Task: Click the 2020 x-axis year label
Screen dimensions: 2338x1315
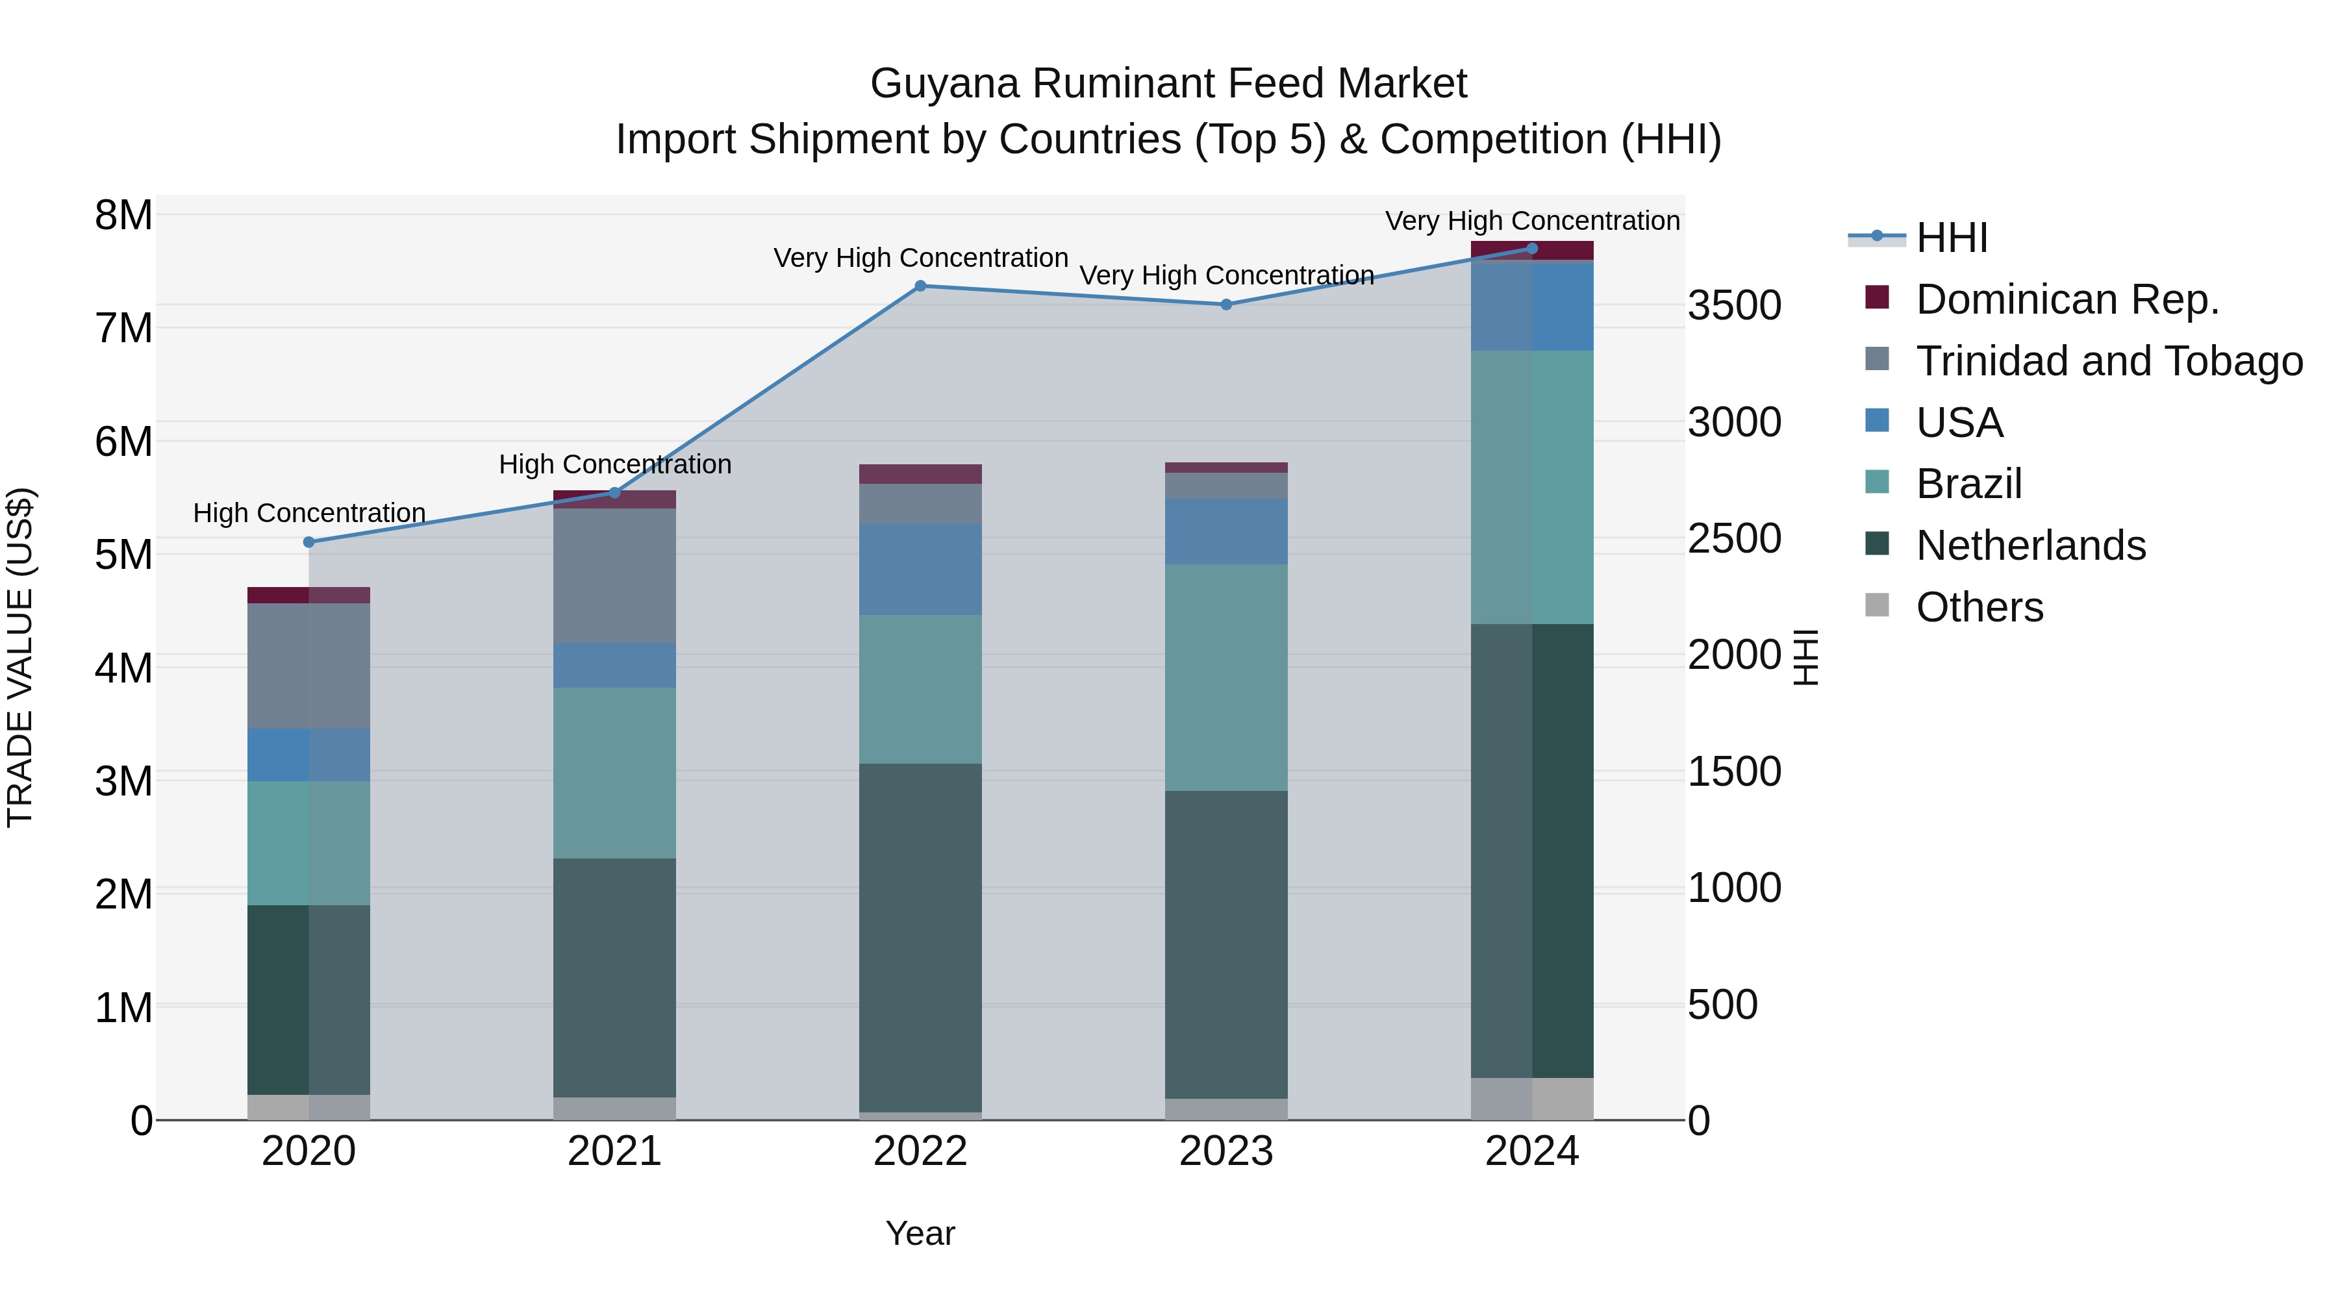Action: [x=308, y=1151]
